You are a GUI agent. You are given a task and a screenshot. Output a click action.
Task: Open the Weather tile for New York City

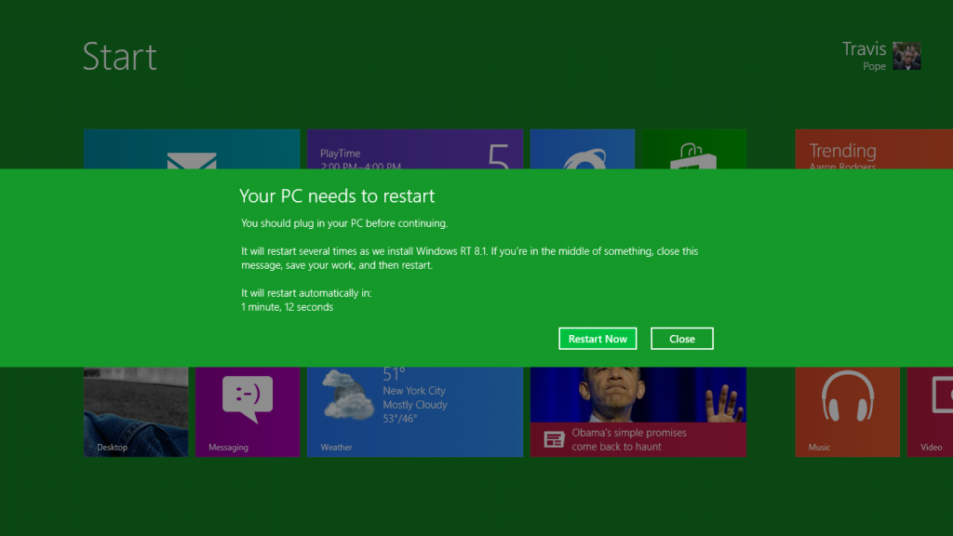pyautogui.click(x=414, y=411)
